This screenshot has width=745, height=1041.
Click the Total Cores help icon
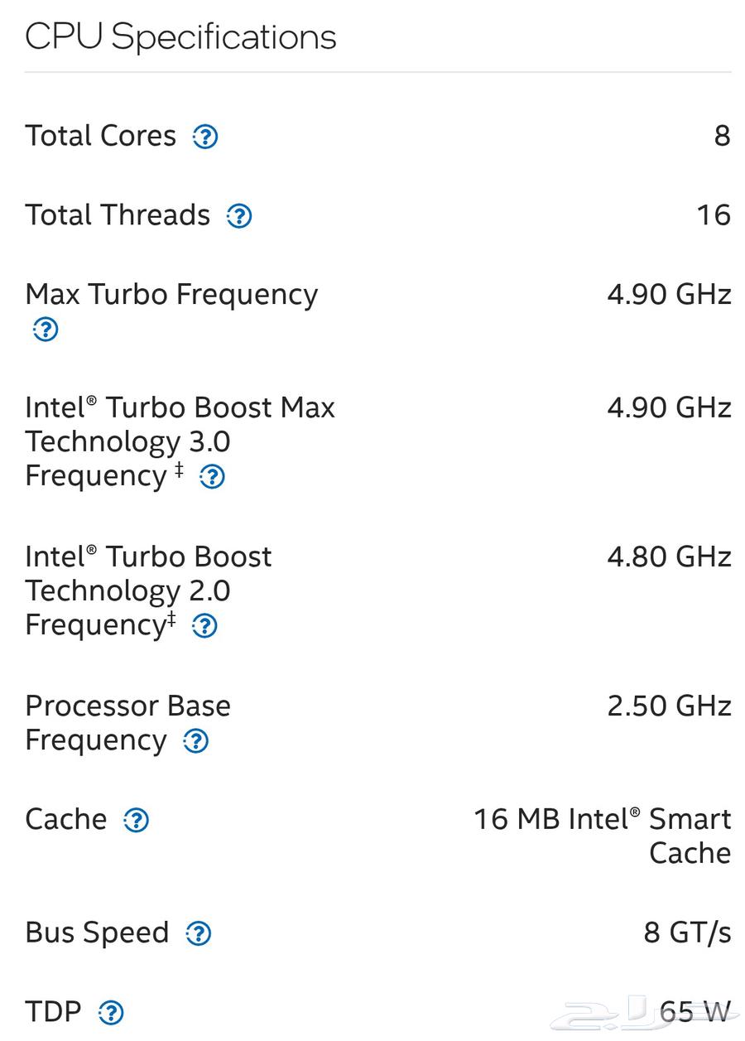(204, 137)
